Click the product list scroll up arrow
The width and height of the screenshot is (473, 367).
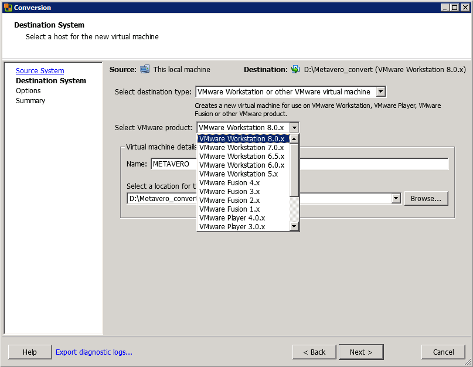pos(294,139)
